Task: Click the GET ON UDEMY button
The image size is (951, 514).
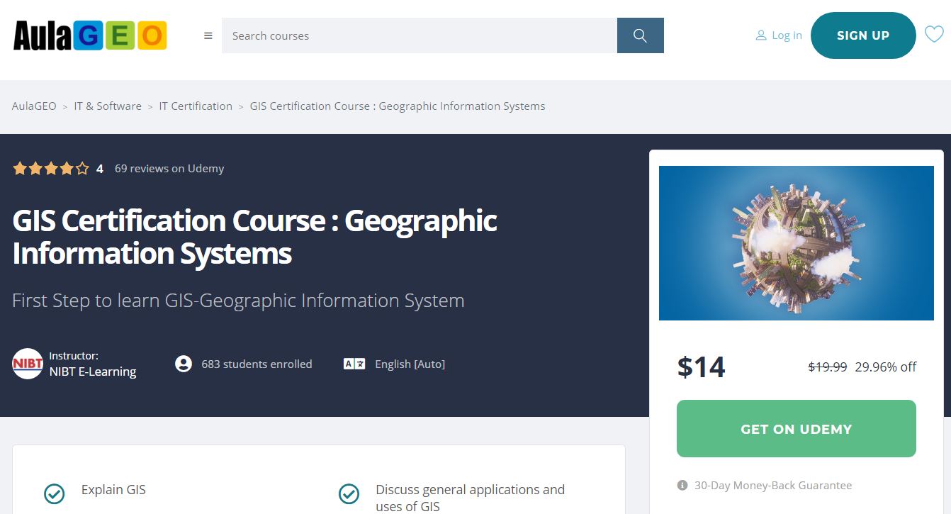Action: (797, 429)
